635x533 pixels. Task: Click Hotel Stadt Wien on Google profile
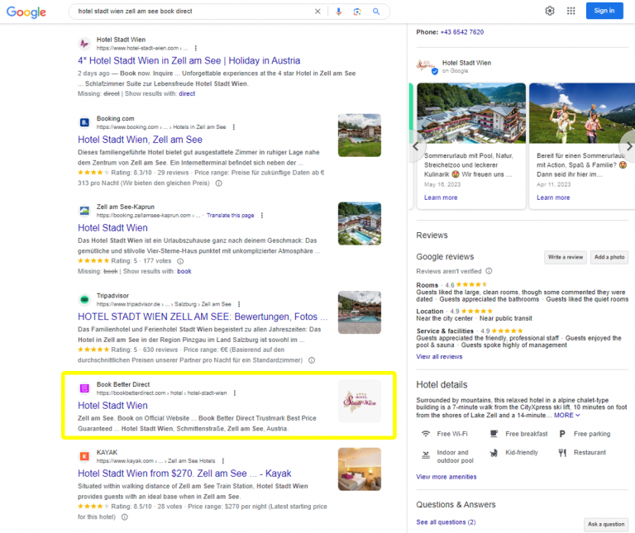tap(455, 66)
